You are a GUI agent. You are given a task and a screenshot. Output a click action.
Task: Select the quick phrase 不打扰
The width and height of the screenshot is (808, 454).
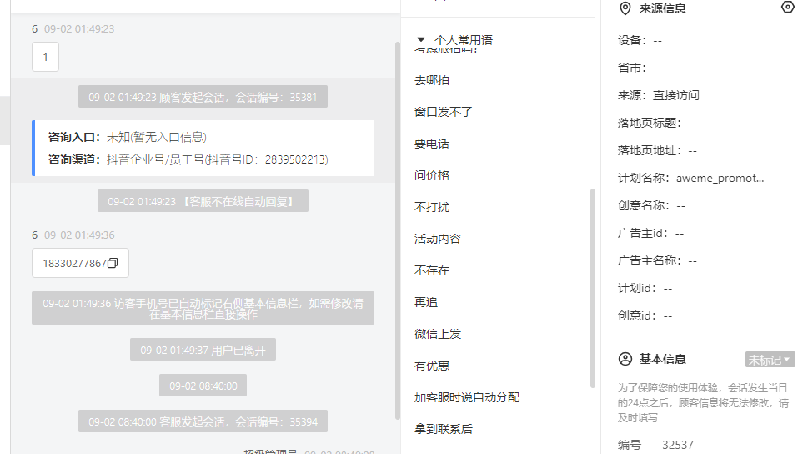click(432, 208)
